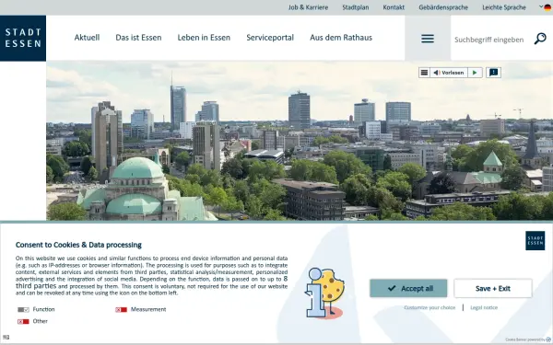Click the Save + Exit button

(493, 288)
